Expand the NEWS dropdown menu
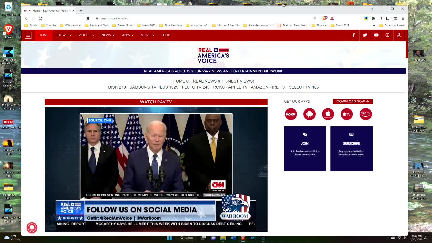This screenshot has height=243, width=432. click(108, 35)
